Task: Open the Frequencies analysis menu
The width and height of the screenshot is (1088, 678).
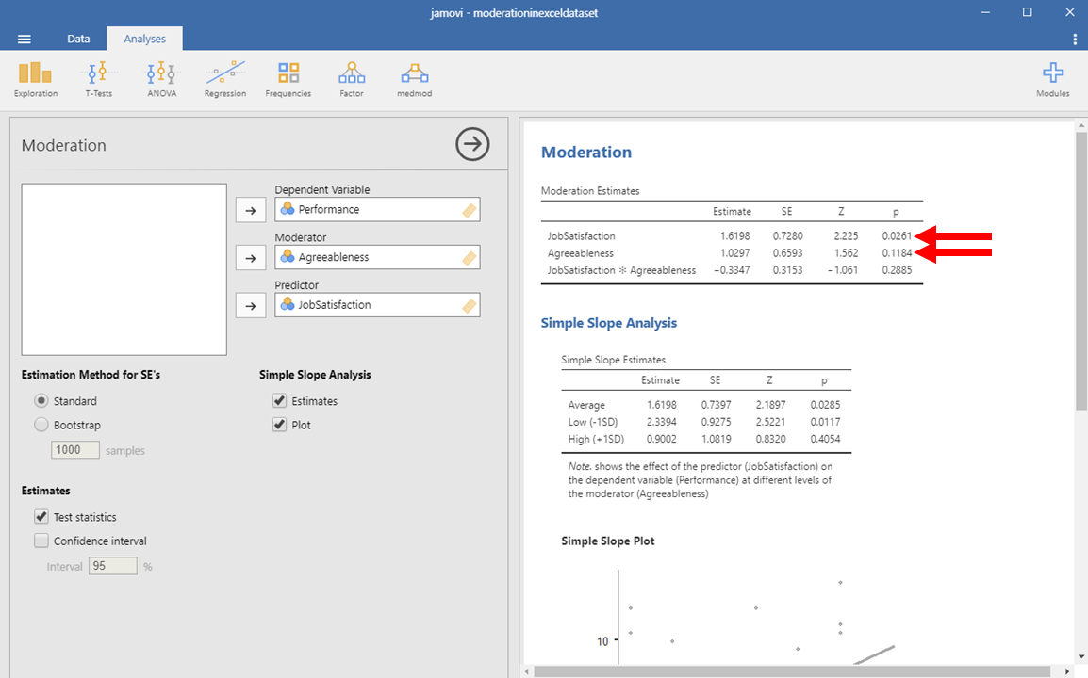Action: 288,79
